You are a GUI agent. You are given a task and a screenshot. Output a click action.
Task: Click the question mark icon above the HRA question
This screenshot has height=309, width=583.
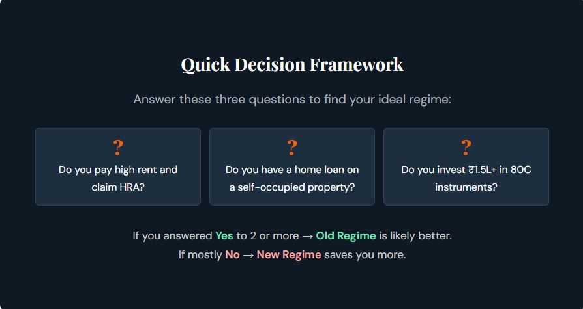click(118, 148)
